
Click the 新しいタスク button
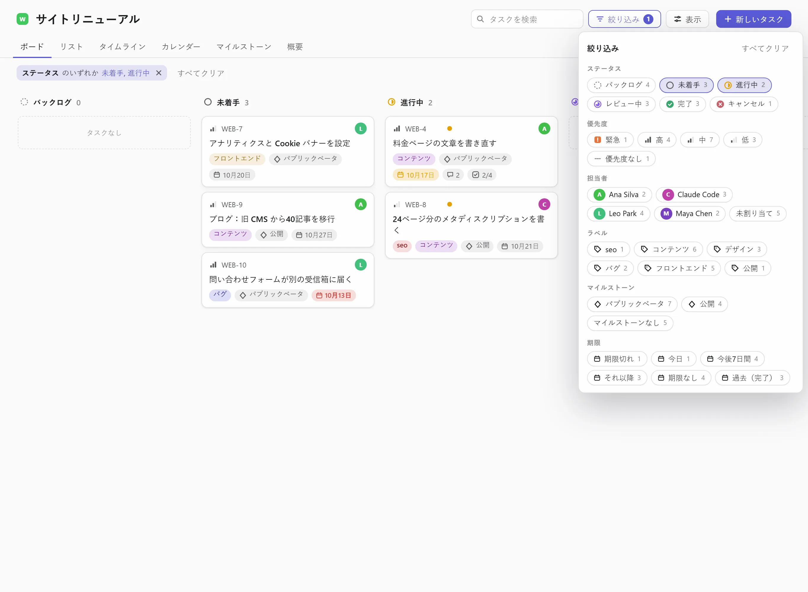(753, 19)
